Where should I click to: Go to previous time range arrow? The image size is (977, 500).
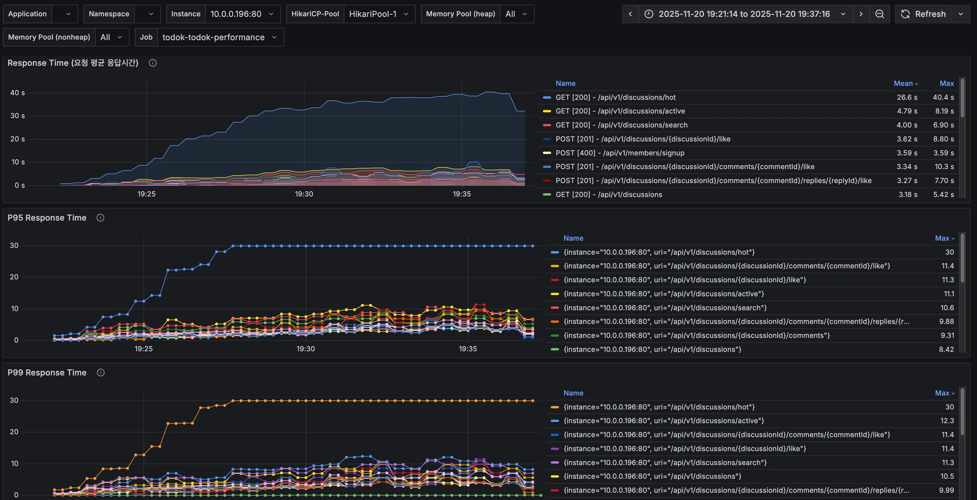(630, 14)
